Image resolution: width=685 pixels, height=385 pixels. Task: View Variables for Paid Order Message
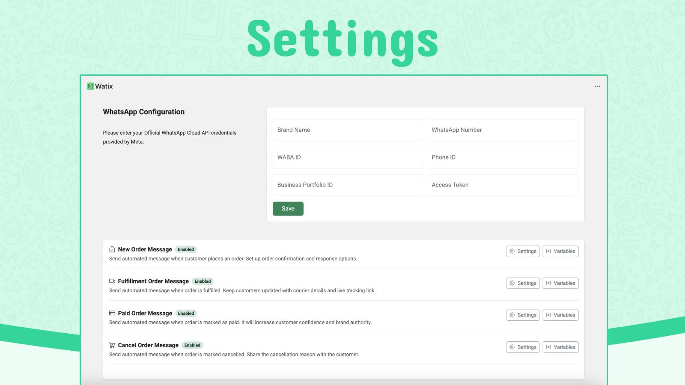pyautogui.click(x=560, y=315)
